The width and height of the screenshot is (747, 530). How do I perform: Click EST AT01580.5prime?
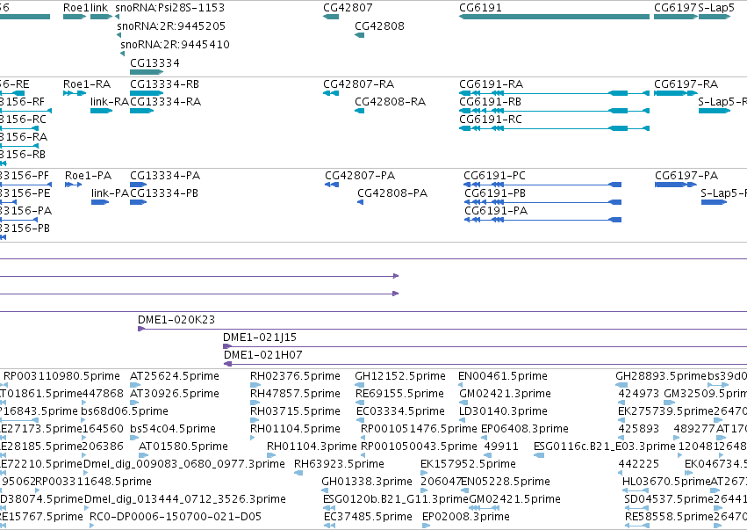pos(183,447)
